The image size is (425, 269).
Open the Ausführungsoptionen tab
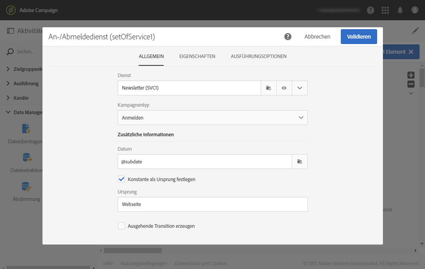point(259,56)
